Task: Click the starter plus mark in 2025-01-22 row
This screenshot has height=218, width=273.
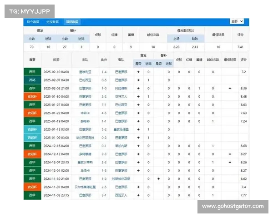Action: click(138, 113)
